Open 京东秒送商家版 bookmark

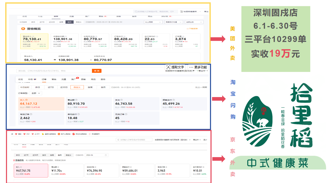click(80, 134)
